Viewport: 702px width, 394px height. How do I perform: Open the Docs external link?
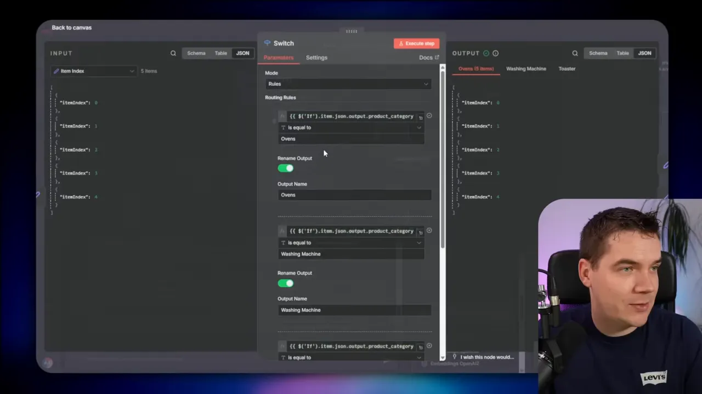click(429, 57)
